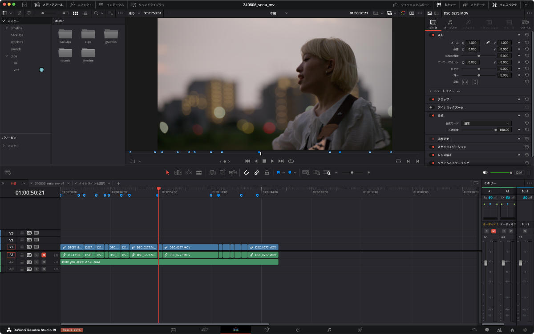Select the ビデオ inspector tab
This screenshot has height=334, width=534.
point(433,25)
